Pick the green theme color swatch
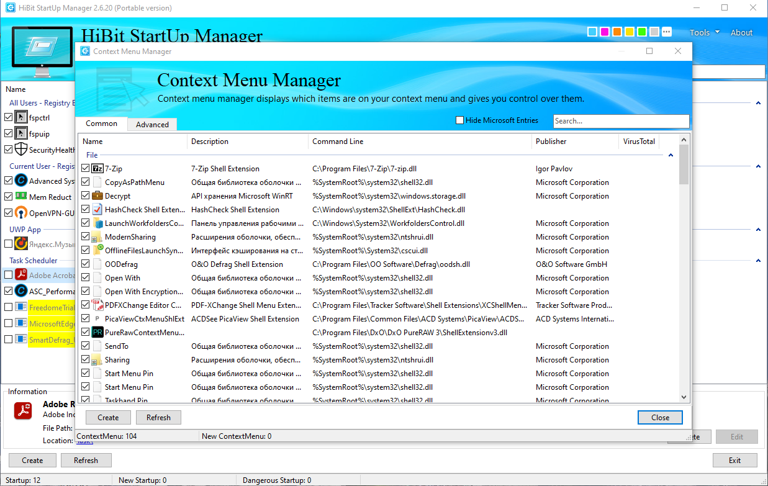 click(641, 32)
